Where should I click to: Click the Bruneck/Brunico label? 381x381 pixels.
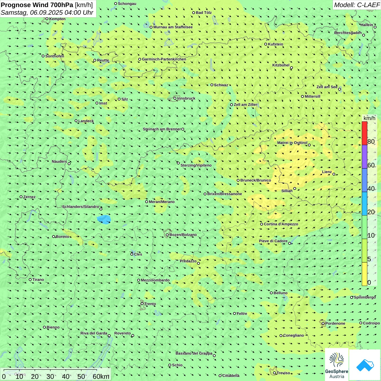coord(256,180)
